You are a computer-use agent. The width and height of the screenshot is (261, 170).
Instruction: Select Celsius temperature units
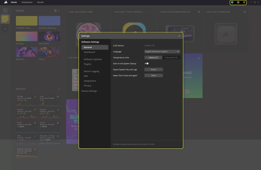point(153,58)
